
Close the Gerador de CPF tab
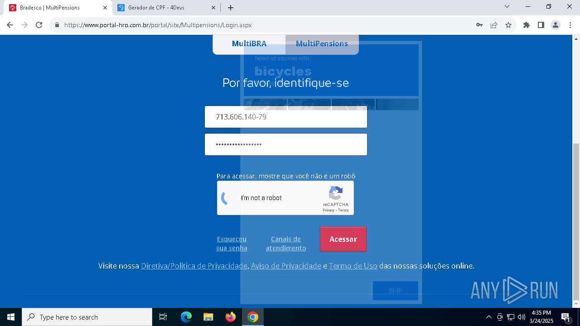coord(213,8)
